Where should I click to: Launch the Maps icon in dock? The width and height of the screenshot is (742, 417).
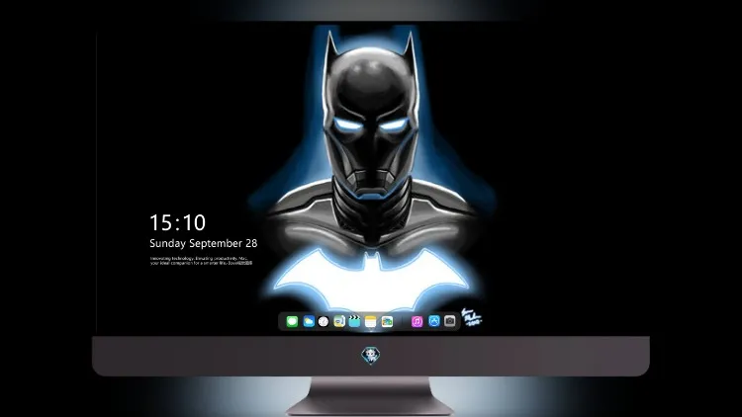click(339, 321)
